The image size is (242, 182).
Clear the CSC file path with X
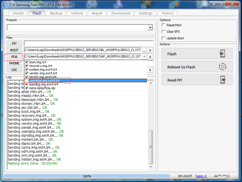coord(150,70)
